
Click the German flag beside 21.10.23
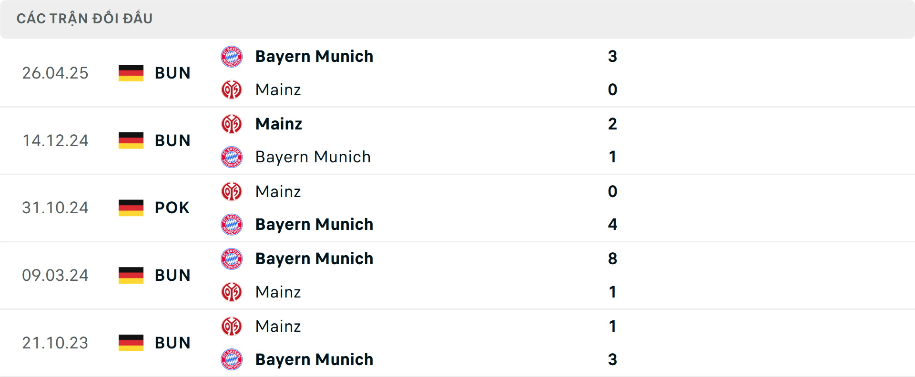[x=131, y=343]
